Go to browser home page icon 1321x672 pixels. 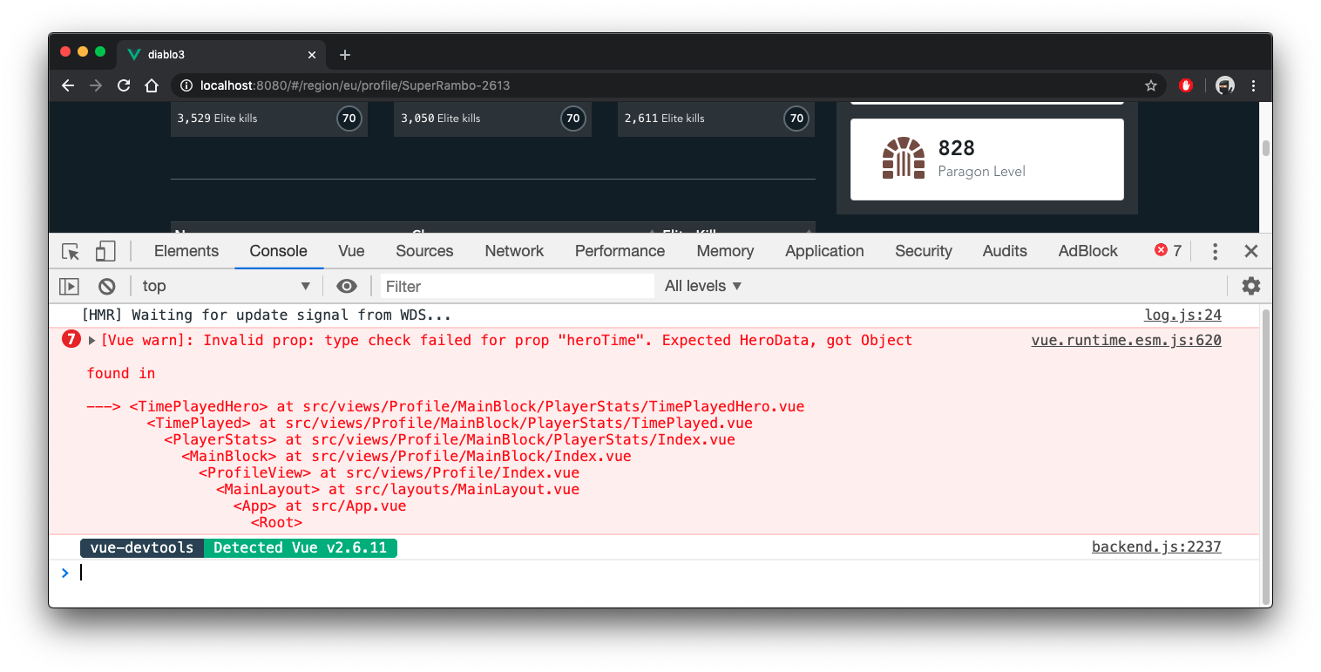(152, 85)
